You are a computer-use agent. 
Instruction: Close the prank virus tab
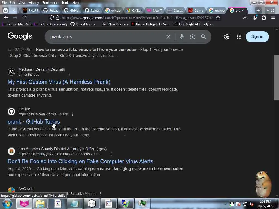243,11
